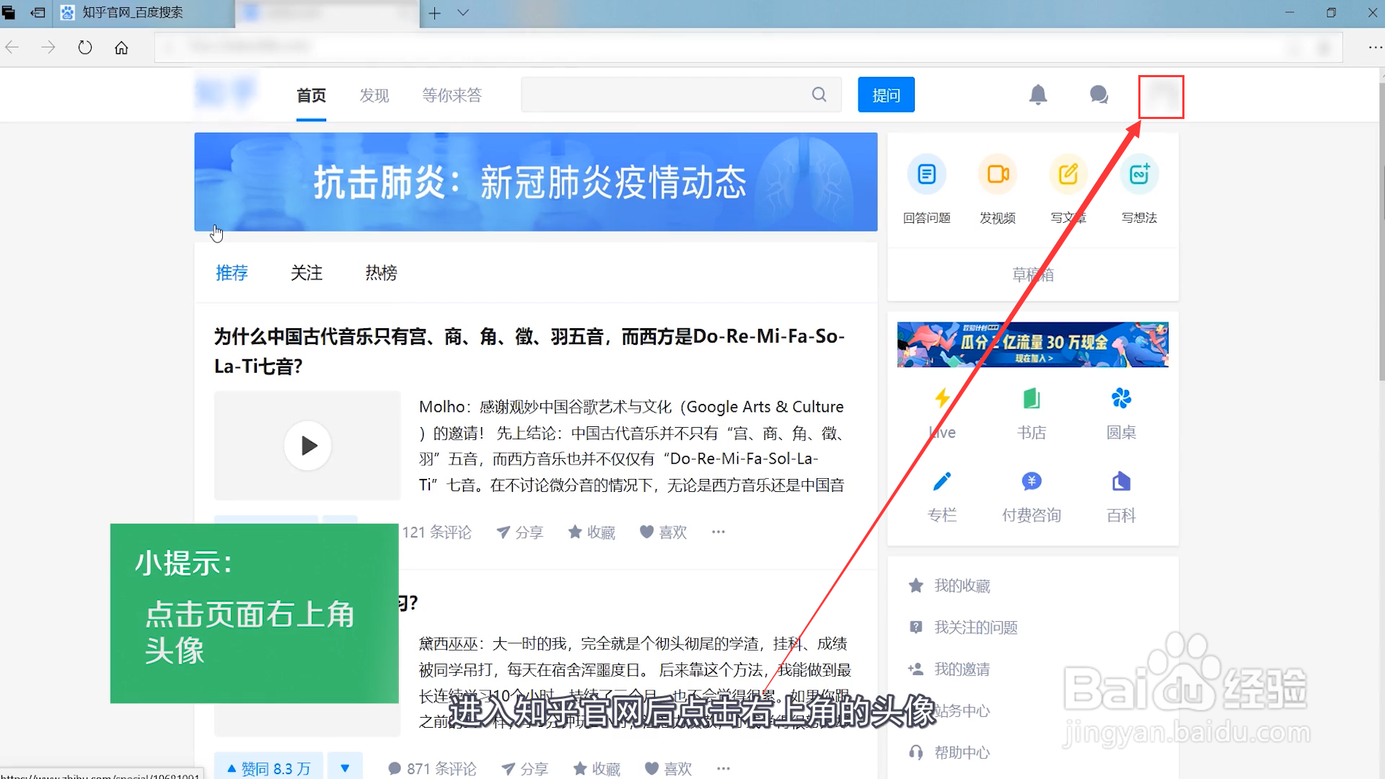
Task: Click the 回答问题 icon
Action: pos(927,174)
